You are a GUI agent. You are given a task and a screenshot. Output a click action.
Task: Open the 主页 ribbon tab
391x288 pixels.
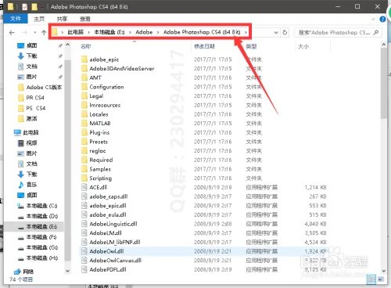[x=39, y=19]
